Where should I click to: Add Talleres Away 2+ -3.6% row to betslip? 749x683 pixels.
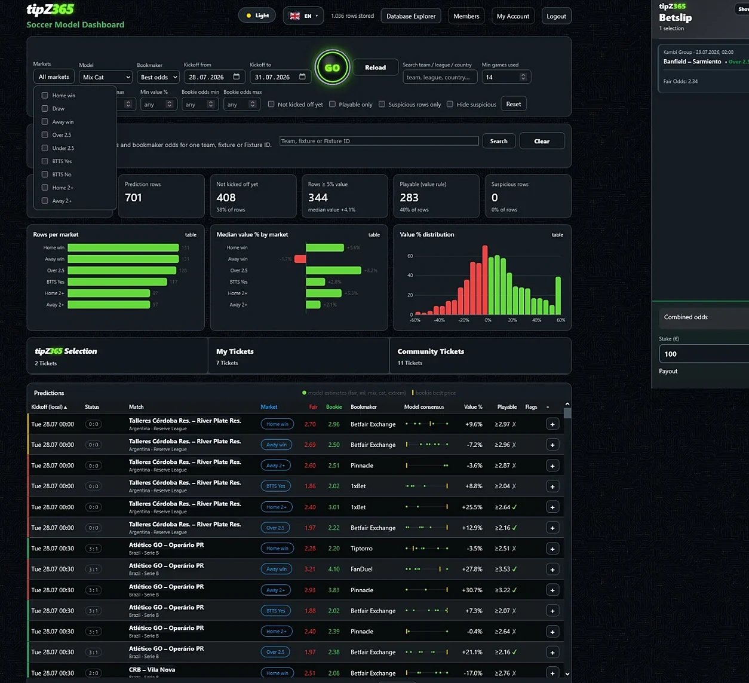pos(552,465)
